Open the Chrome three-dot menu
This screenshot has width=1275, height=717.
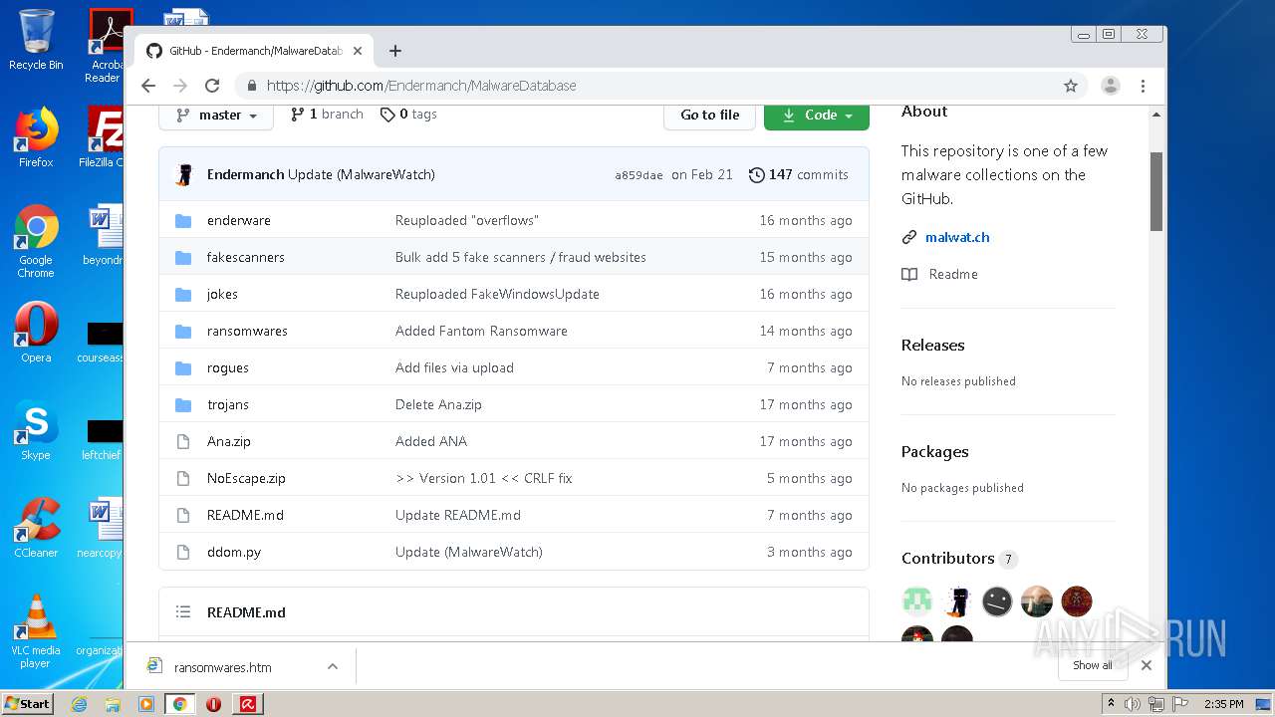pyautogui.click(x=1144, y=86)
